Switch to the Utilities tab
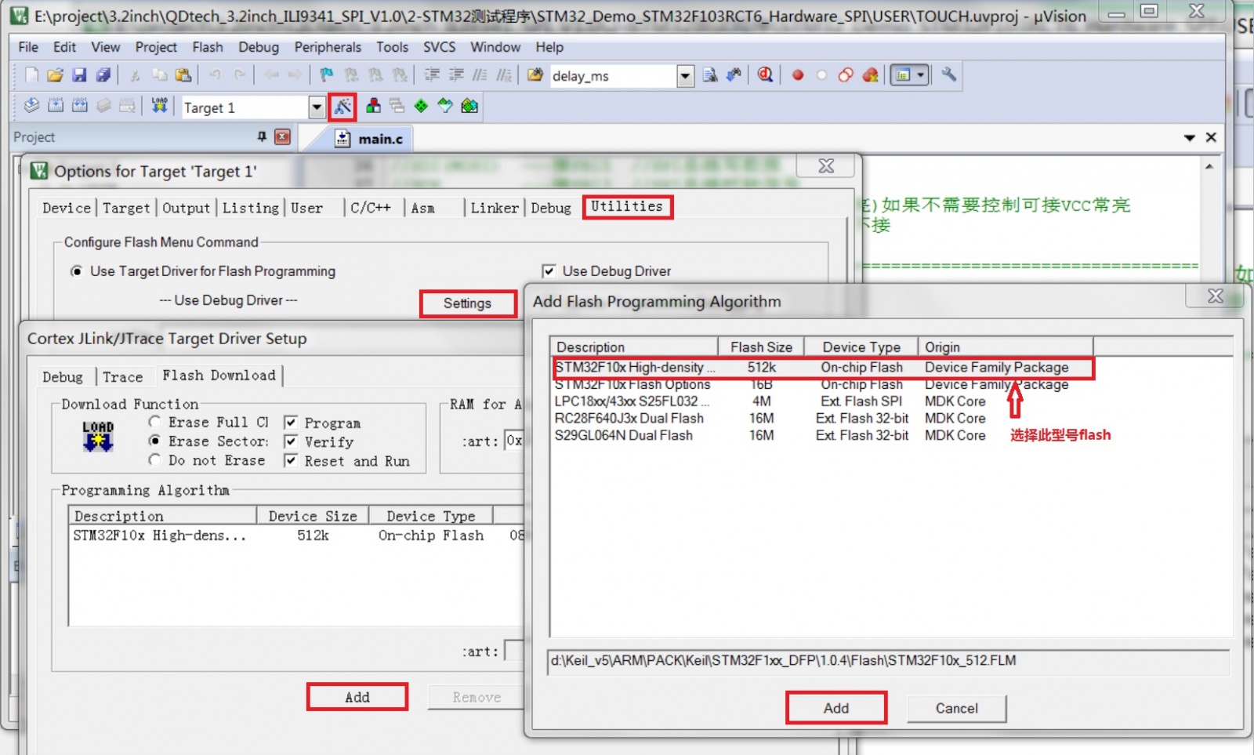1254x755 pixels. tap(627, 207)
